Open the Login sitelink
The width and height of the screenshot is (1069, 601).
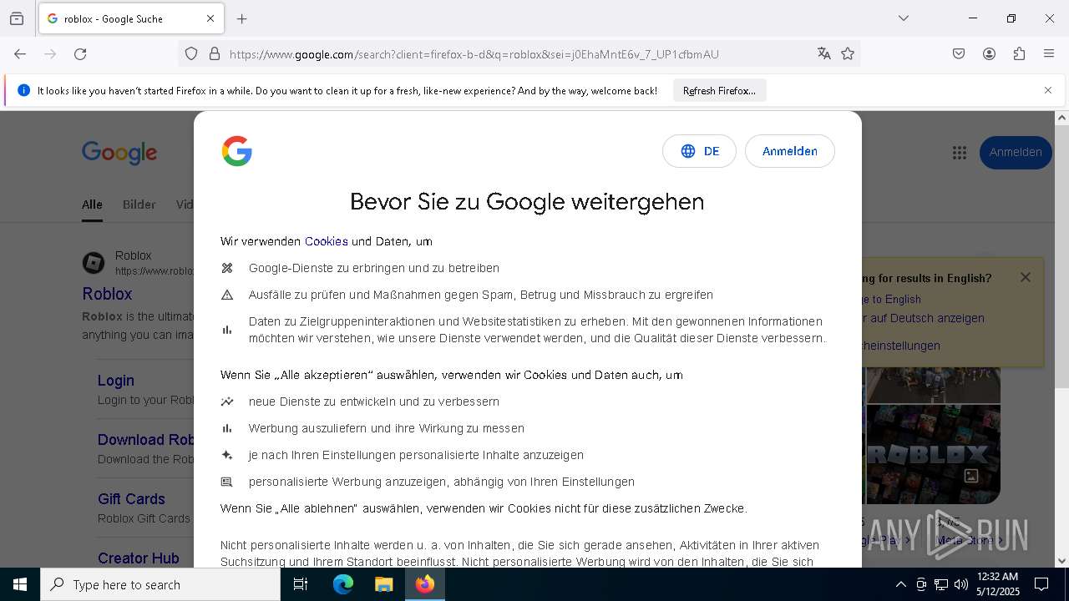click(x=115, y=381)
